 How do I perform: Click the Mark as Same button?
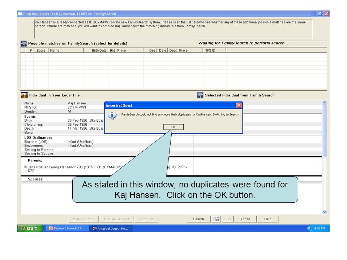[83, 219]
